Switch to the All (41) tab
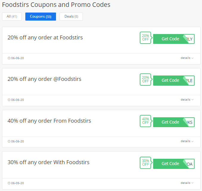202x191 pixels. pos(12,16)
